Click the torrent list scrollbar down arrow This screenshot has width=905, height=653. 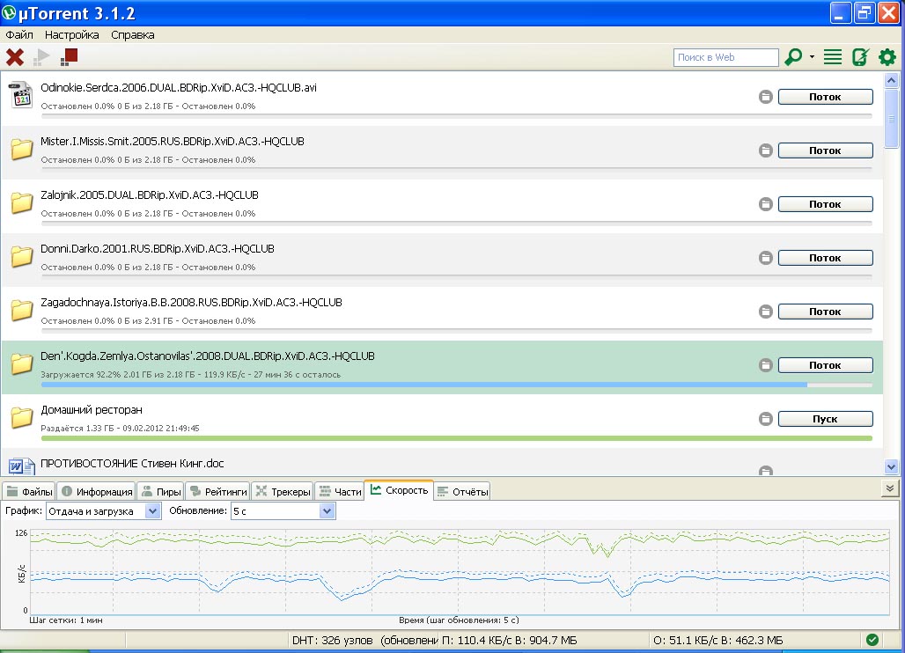click(891, 466)
